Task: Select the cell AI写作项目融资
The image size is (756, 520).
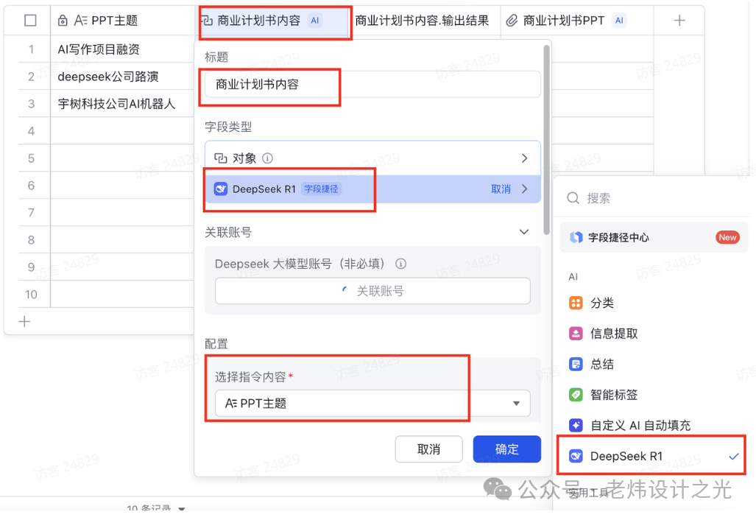Action: [x=122, y=49]
